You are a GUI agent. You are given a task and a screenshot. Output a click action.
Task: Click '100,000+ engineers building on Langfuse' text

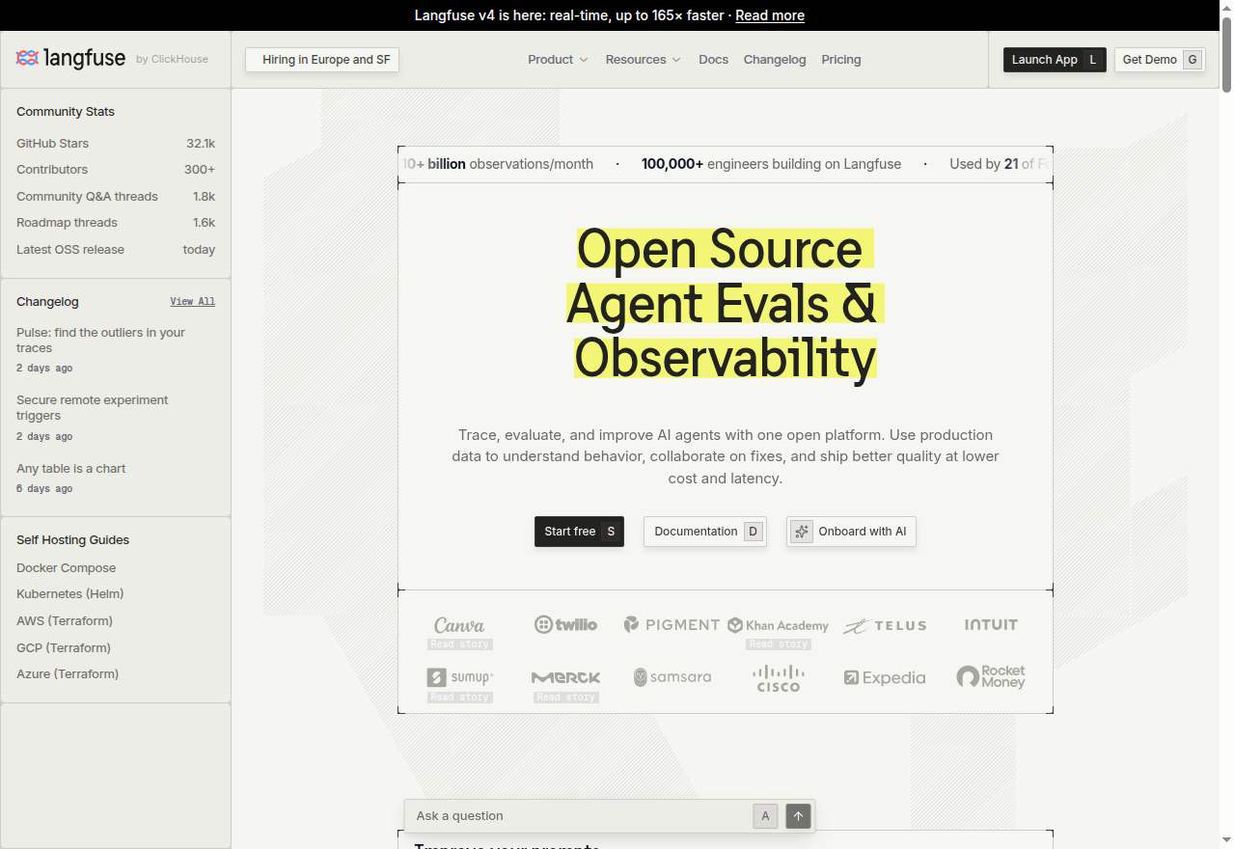771,164
